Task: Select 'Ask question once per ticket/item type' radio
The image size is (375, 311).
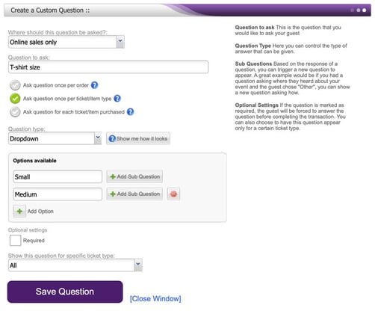Action: (x=15, y=99)
